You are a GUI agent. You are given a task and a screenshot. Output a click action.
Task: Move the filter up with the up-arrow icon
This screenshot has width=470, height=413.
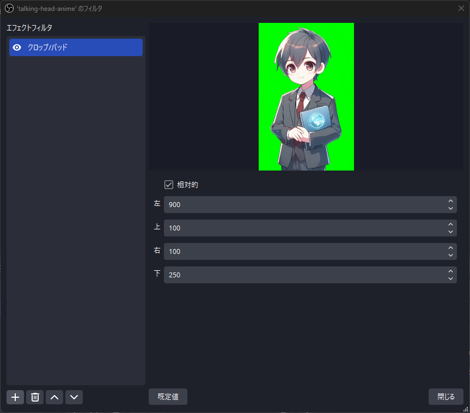point(54,397)
